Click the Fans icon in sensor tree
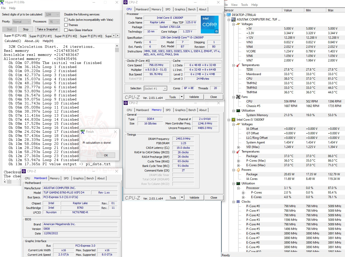Screen dimensions: 345x257 coord(238,97)
